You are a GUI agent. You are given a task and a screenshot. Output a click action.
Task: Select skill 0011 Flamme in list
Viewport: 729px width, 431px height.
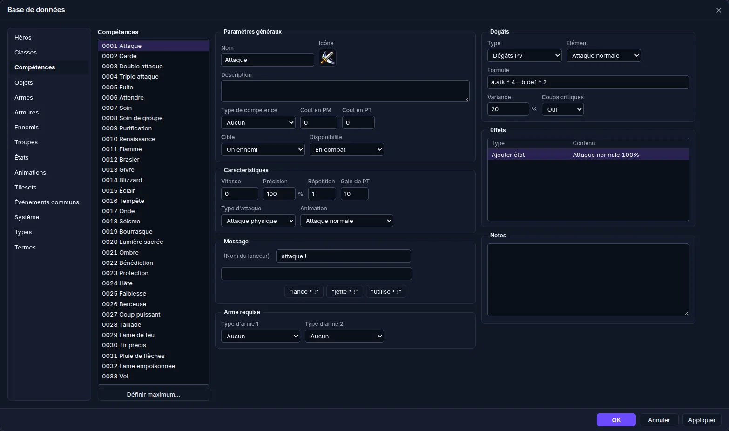[x=154, y=149]
